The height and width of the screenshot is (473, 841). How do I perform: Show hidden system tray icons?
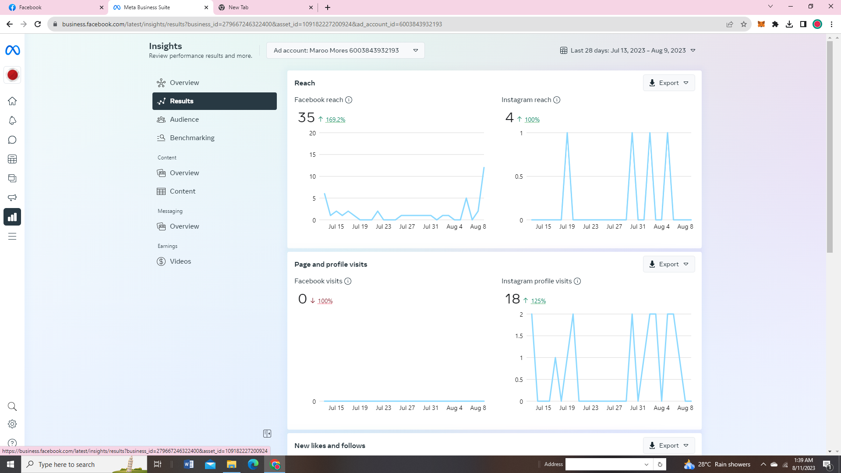pos(763,464)
